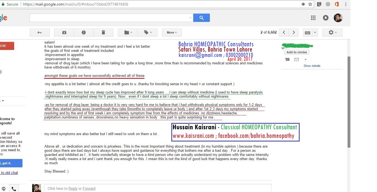The width and height of the screenshot is (377, 192).
Task: Click the Show details link
Action: [312, 66]
